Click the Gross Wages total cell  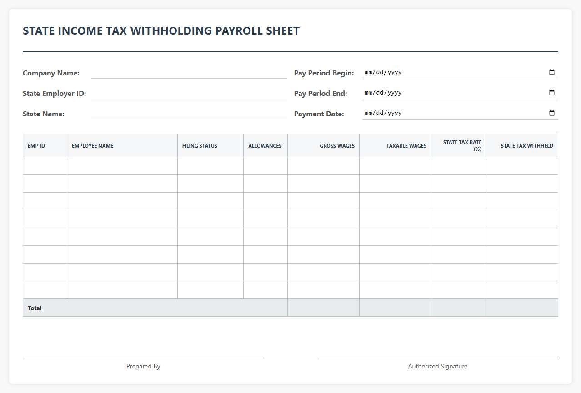(324, 308)
